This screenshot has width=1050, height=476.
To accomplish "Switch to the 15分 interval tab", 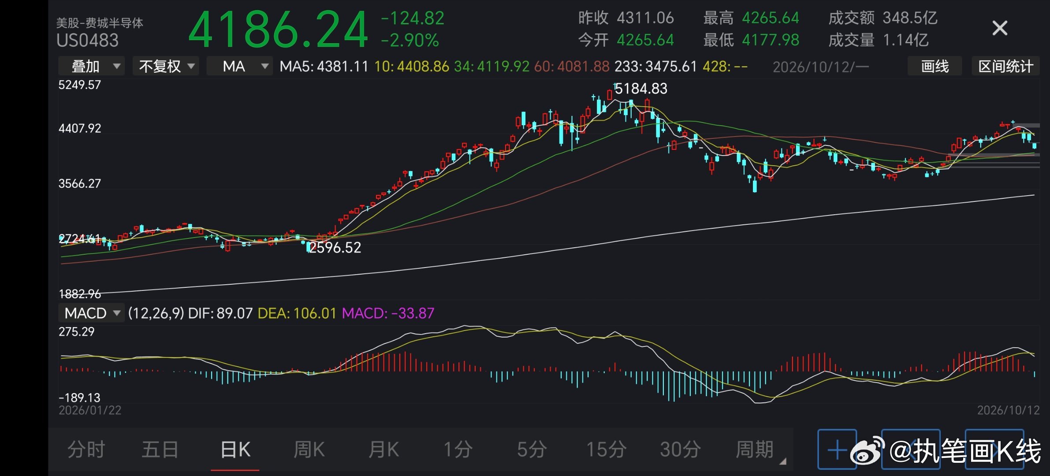I will click(606, 450).
